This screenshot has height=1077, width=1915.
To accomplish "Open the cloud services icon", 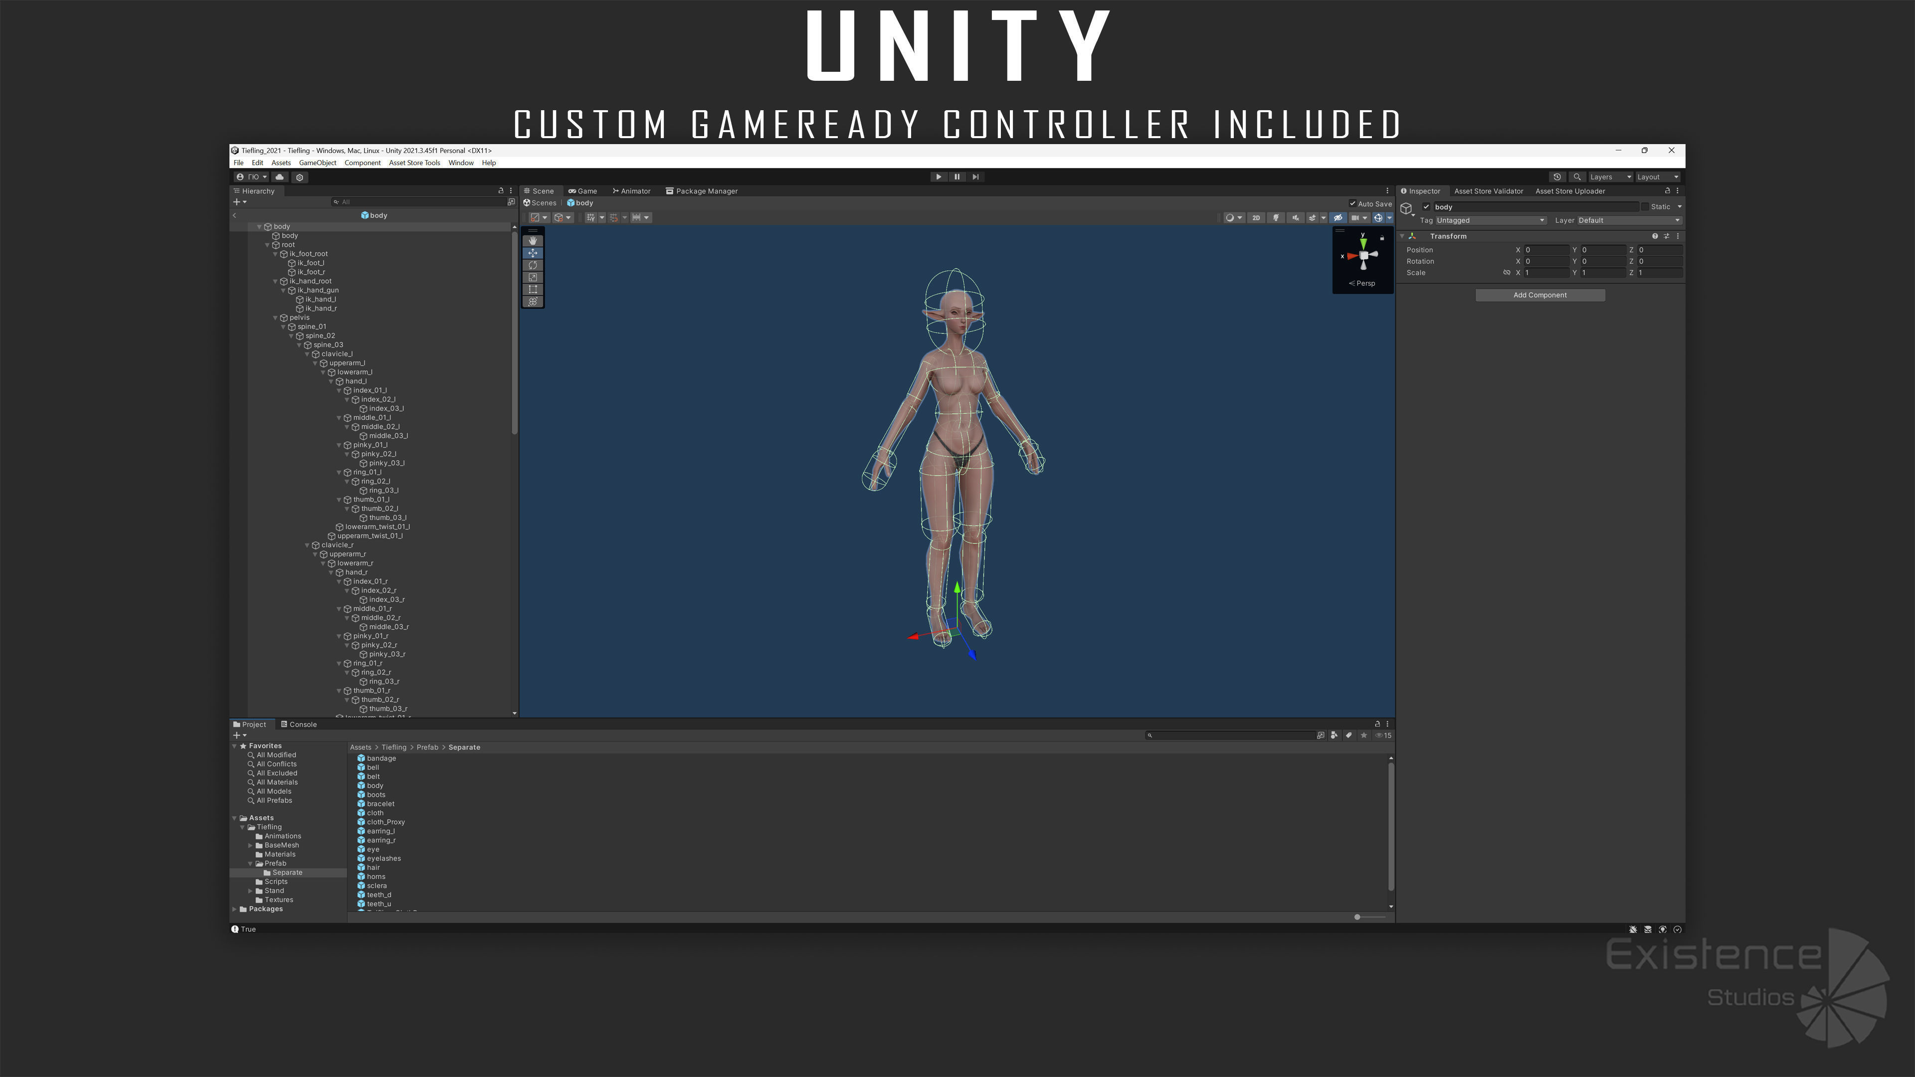I will [279, 177].
